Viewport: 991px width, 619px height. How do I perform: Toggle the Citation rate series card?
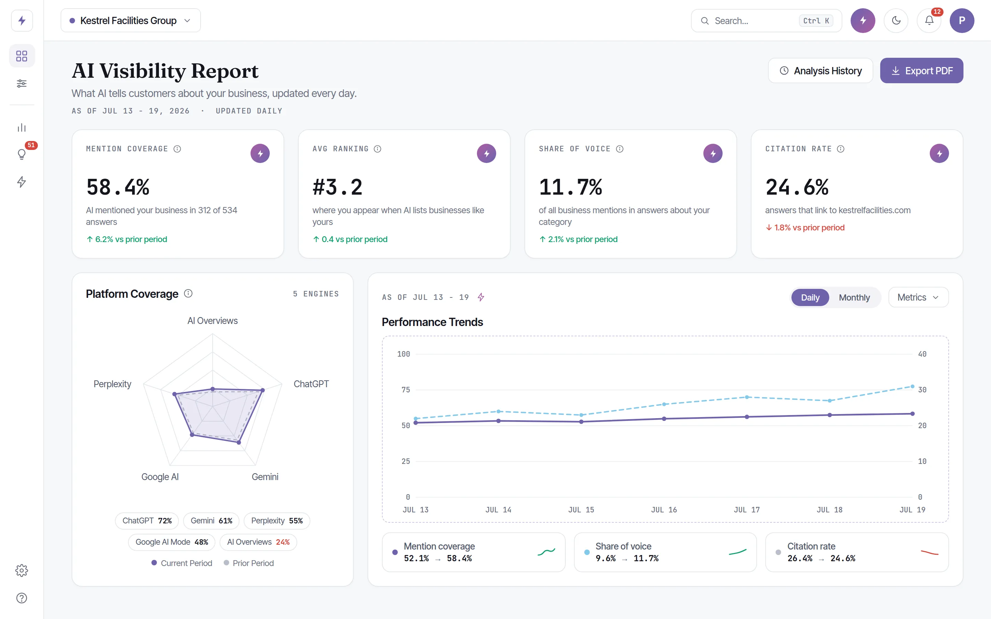pos(857,552)
